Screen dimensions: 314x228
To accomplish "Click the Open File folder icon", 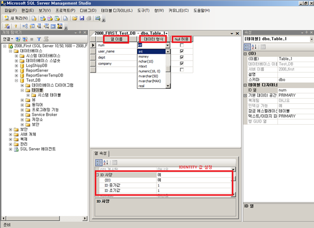I will 75,18.
